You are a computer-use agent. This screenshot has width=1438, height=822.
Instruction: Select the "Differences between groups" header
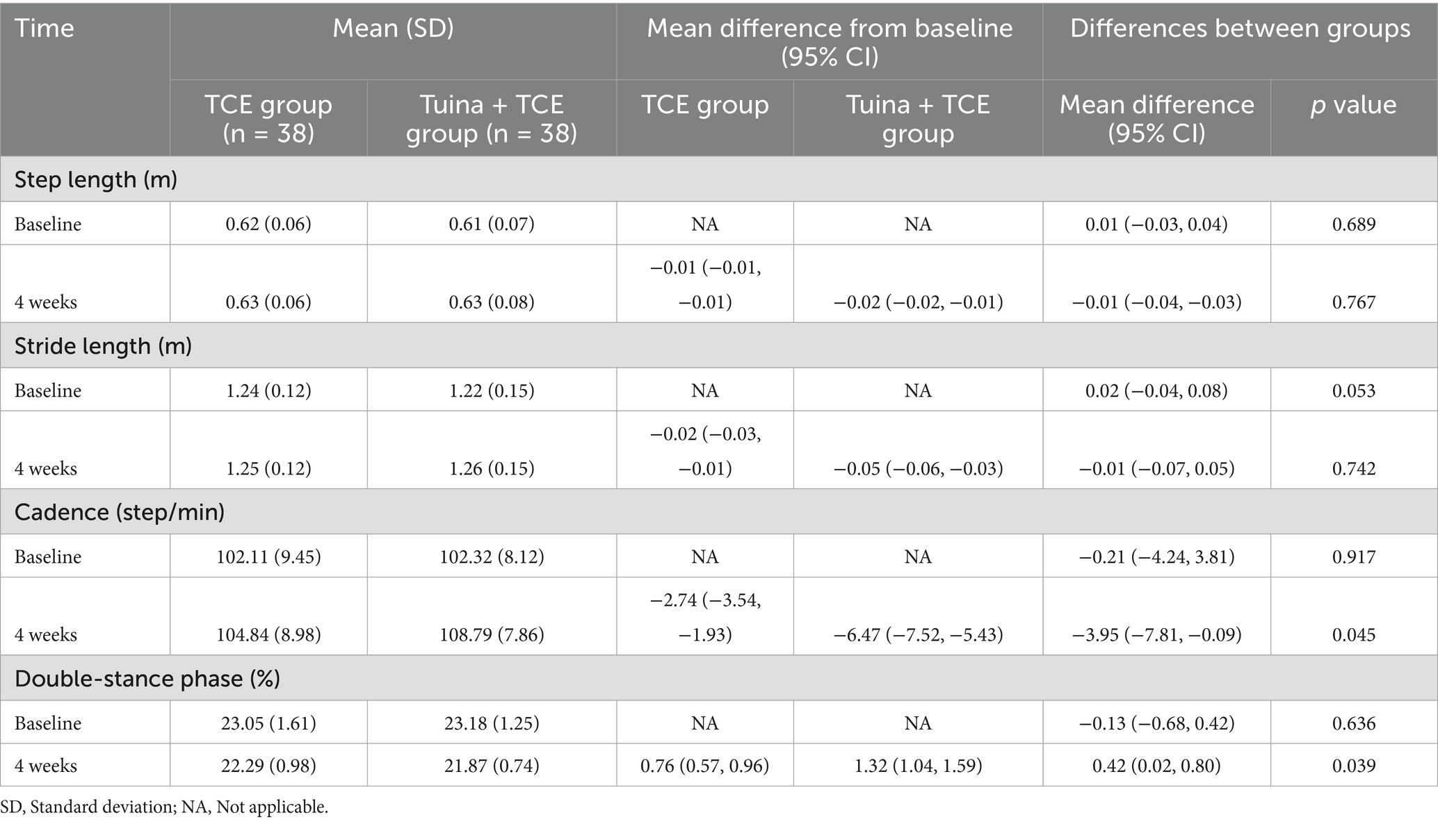(x=1240, y=28)
